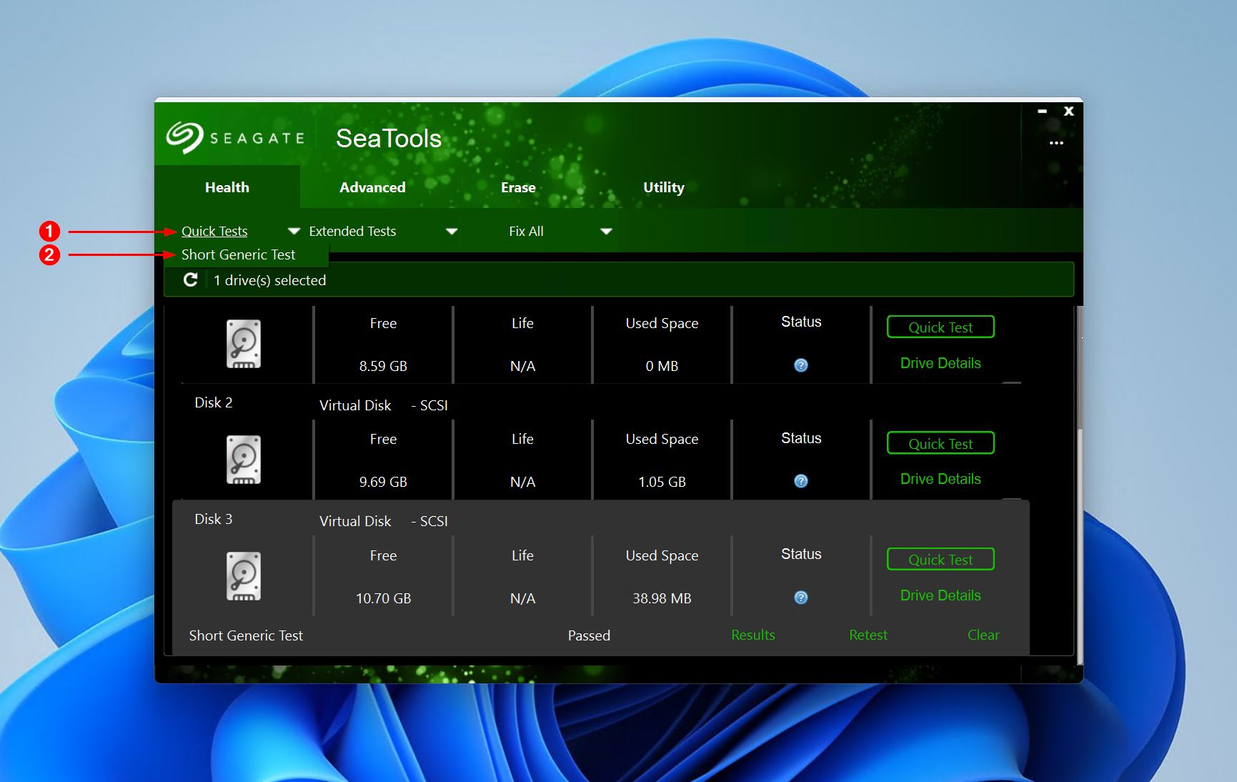This screenshot has width=1237, height=782.
Task: View Results of Short Generic Test
Action: pos(753,635)
